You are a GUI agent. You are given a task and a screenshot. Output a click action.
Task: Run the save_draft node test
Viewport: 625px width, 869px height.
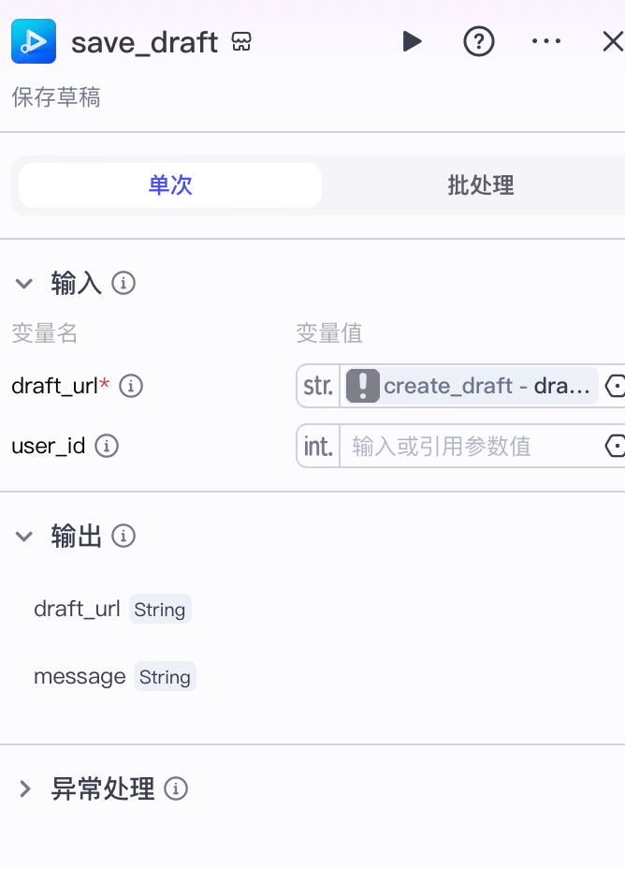click(x=412, y=41)
